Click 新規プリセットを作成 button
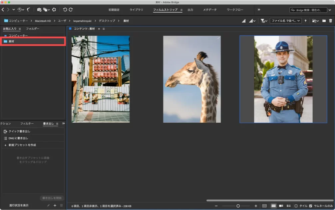 pos(22,145)
